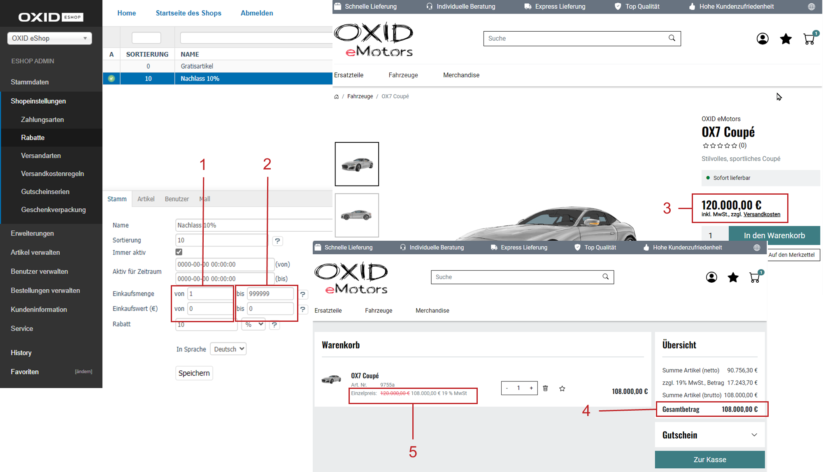The height and width of the screenshot is (472, 823).
Task: Click green active status icon of Nachlass 10%
Action: tap(111, 79)
